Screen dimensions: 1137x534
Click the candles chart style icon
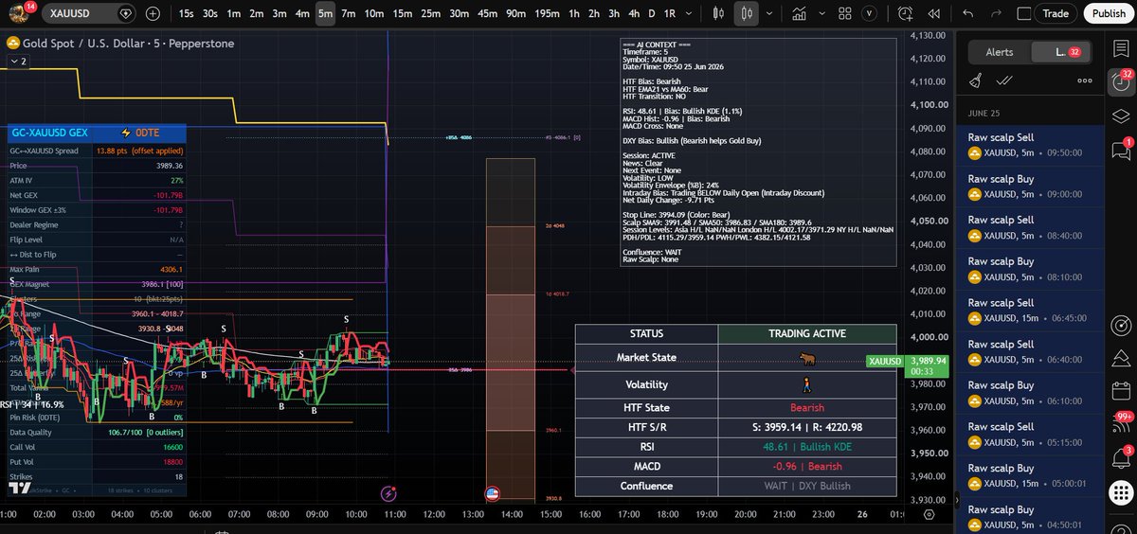747,14
